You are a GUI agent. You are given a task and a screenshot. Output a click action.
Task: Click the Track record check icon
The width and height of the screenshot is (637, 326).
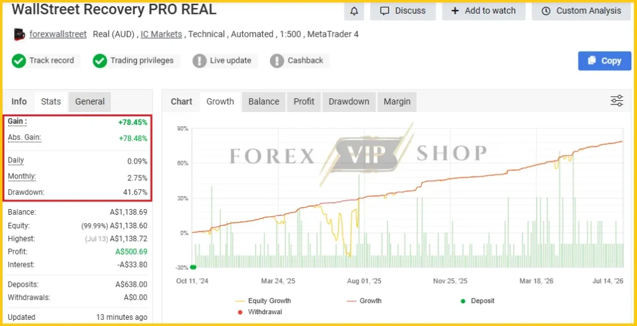tap(18, 60)
